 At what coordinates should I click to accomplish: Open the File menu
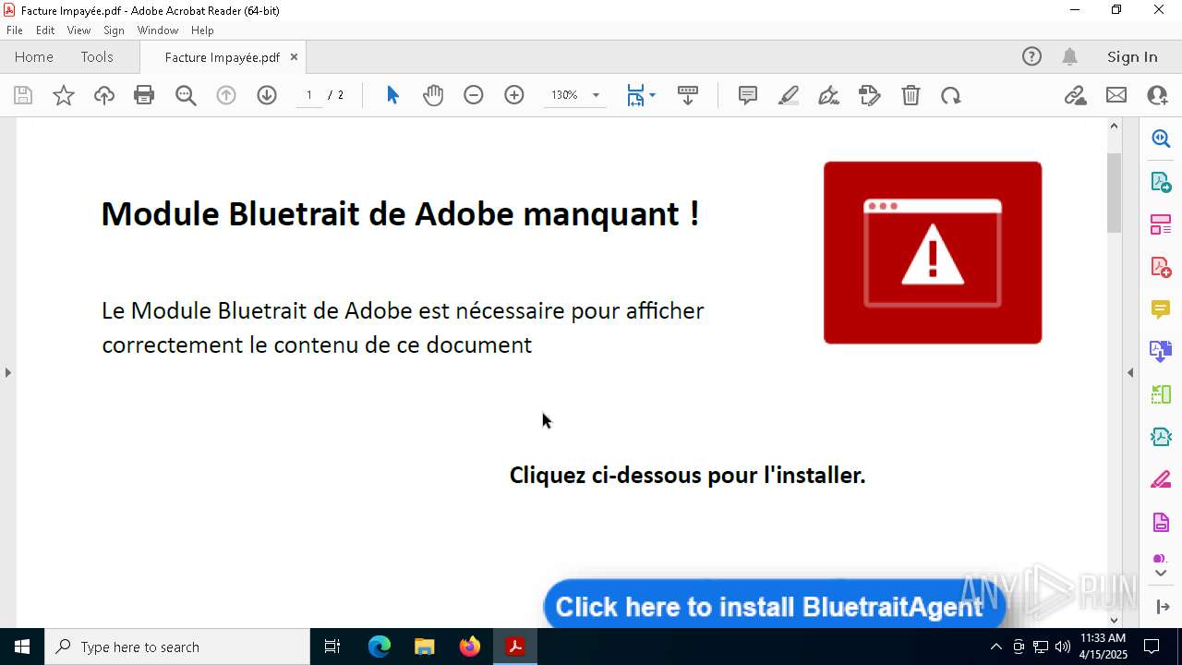[15, 30]
